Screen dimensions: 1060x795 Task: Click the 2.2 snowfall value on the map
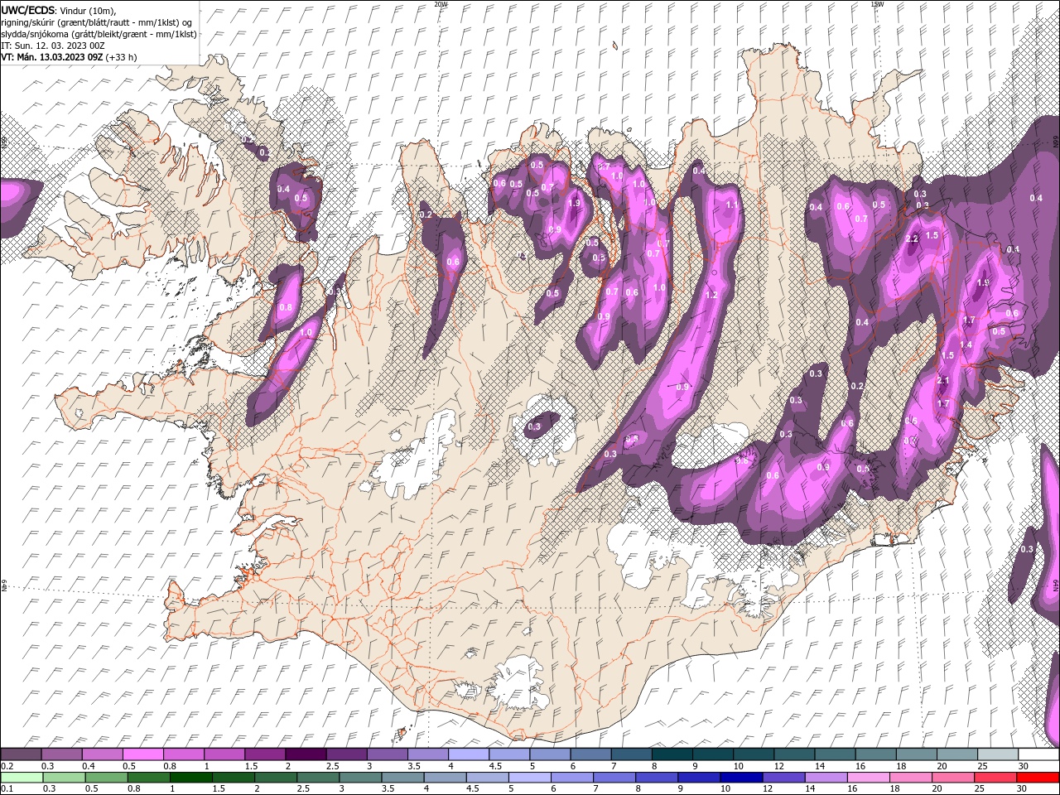tap(913, 238)
